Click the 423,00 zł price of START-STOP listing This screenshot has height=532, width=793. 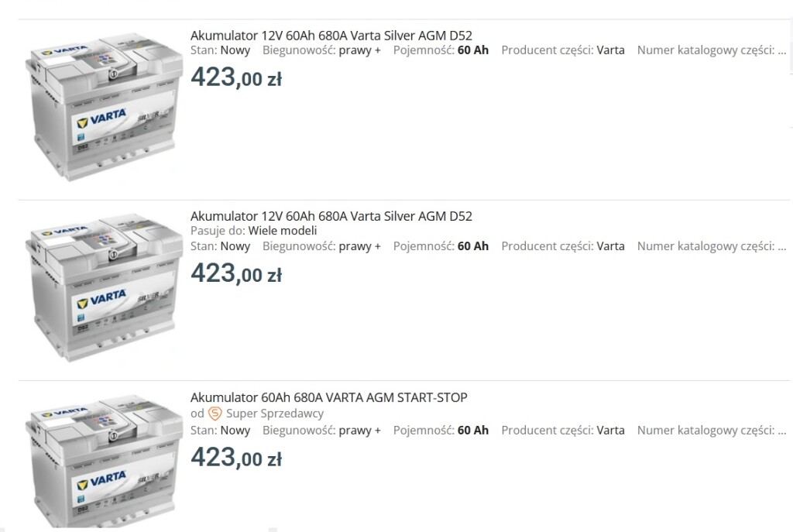pyautogui.click(x=236, y=458)
